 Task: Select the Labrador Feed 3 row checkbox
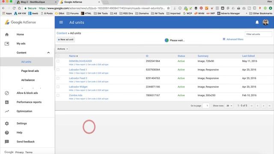click(58, 78)
